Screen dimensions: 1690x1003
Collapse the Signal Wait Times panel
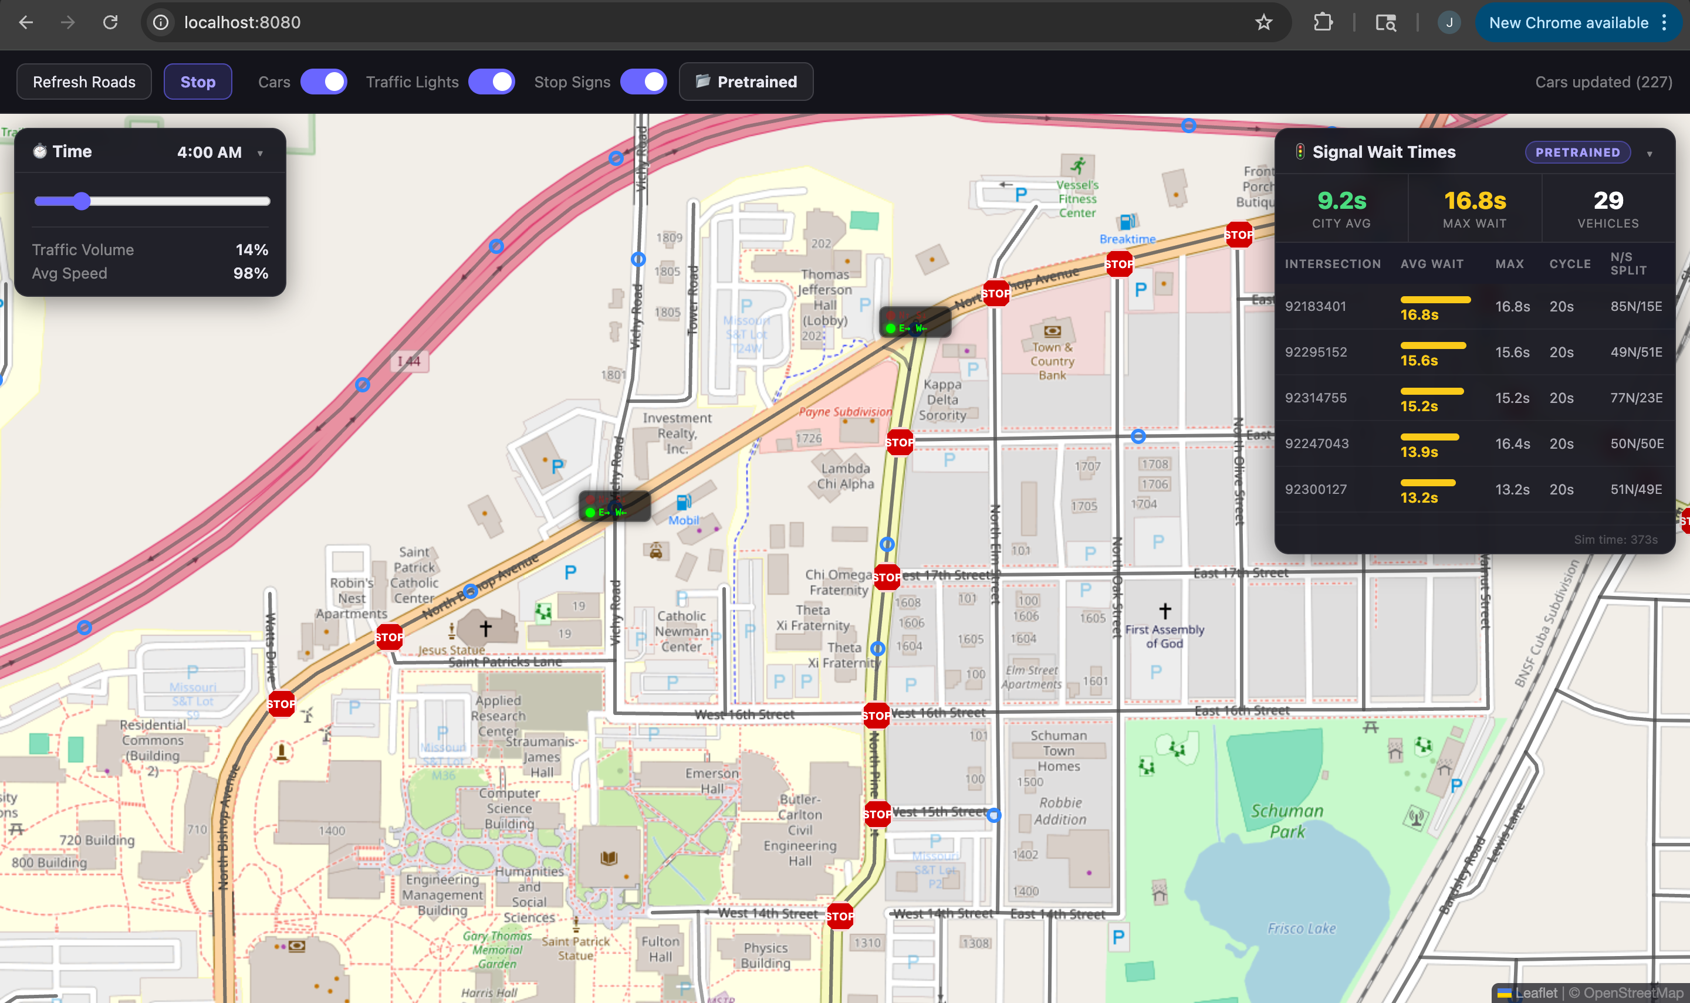(x=1650, y=154)
